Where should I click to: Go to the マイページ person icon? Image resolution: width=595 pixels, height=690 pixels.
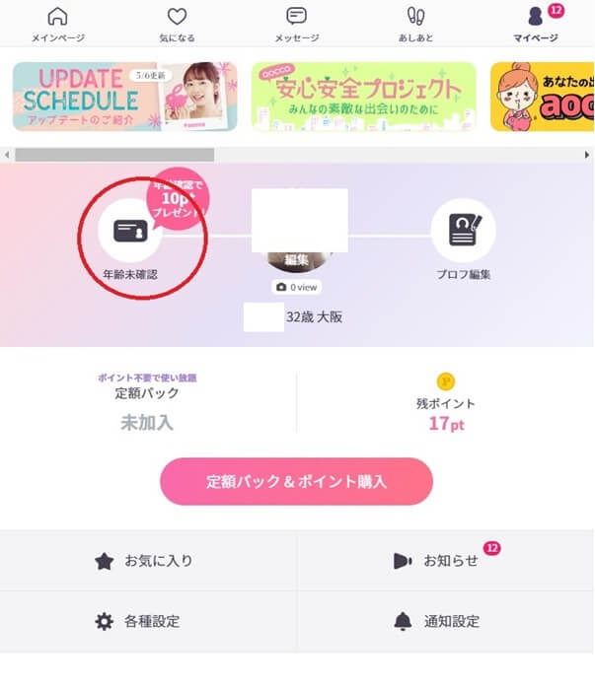535,17
